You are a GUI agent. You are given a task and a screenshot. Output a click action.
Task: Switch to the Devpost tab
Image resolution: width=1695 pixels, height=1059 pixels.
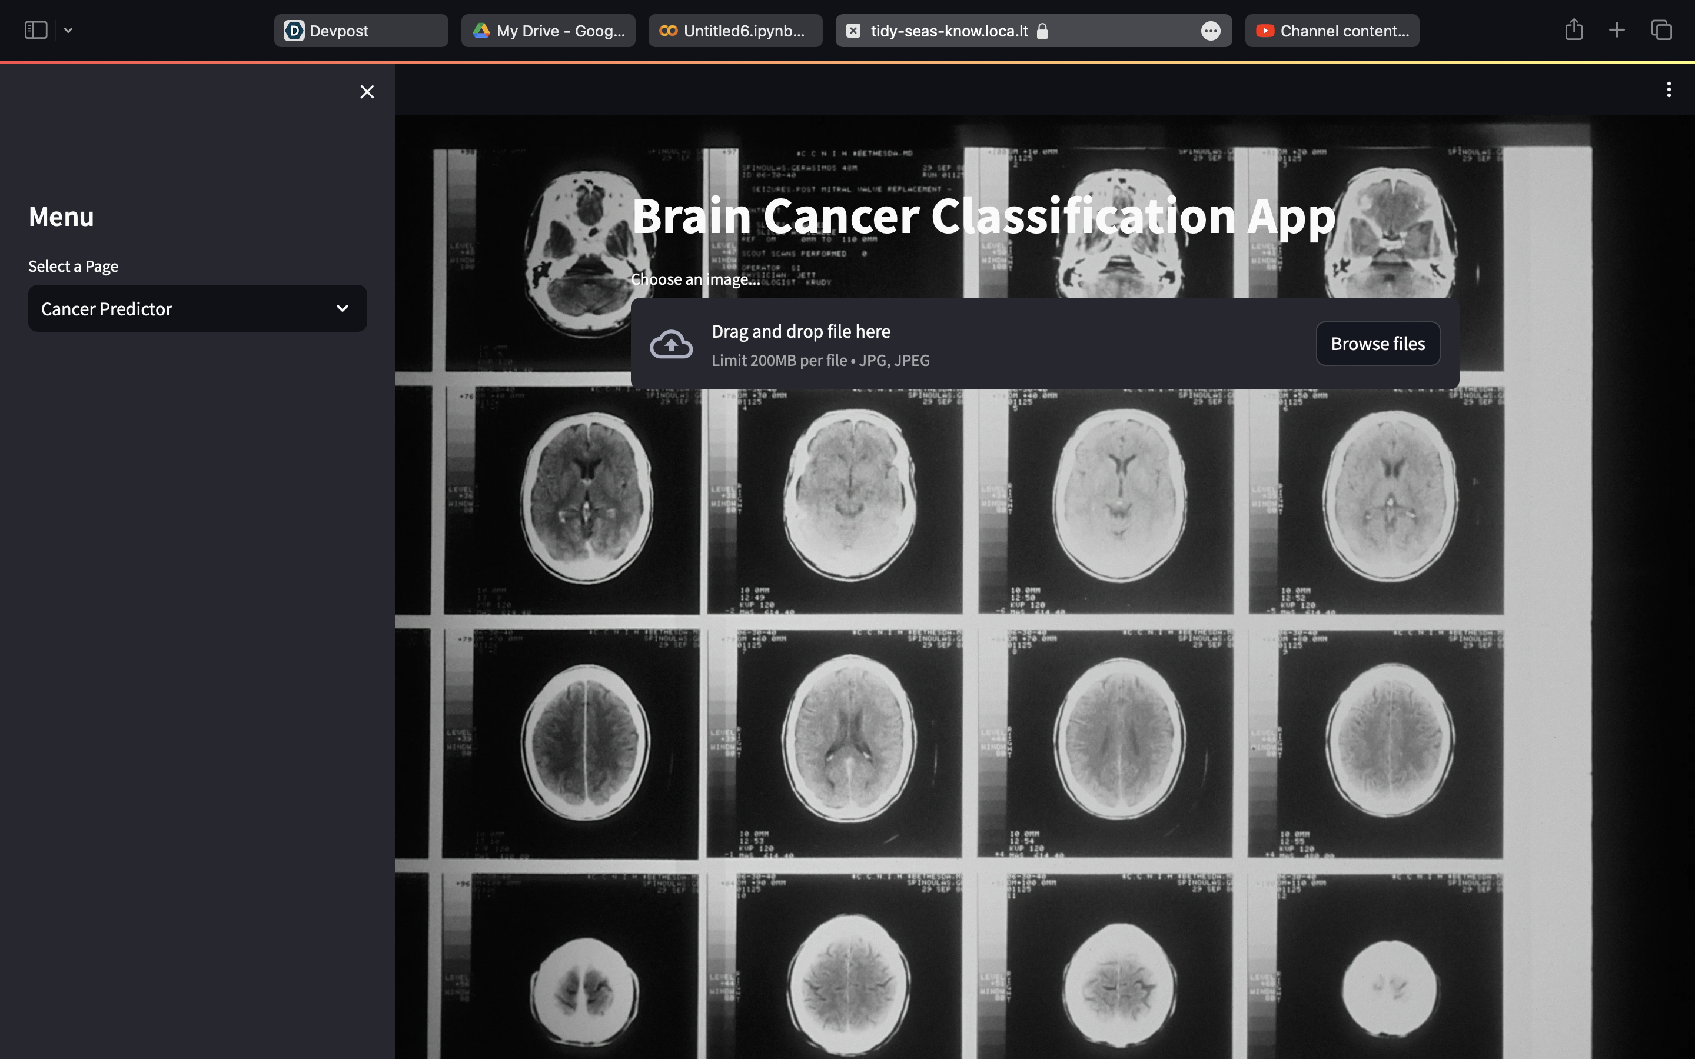click(361, 31)
